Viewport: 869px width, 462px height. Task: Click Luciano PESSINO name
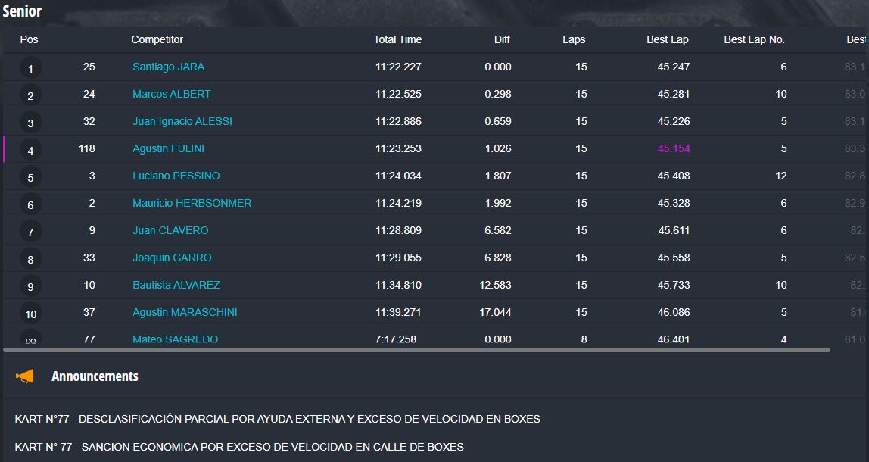point(176,176)
